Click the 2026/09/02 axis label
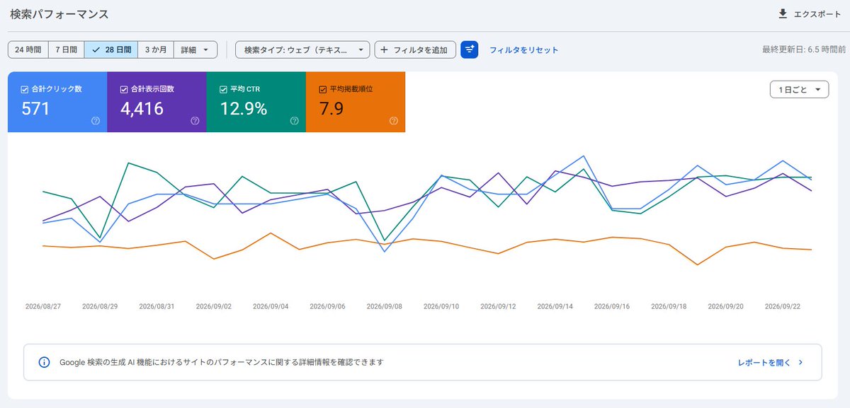Screen dimensions: 850x408 (214, 307)
